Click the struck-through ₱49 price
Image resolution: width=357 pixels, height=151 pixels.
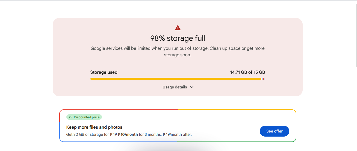pos(113,134)
